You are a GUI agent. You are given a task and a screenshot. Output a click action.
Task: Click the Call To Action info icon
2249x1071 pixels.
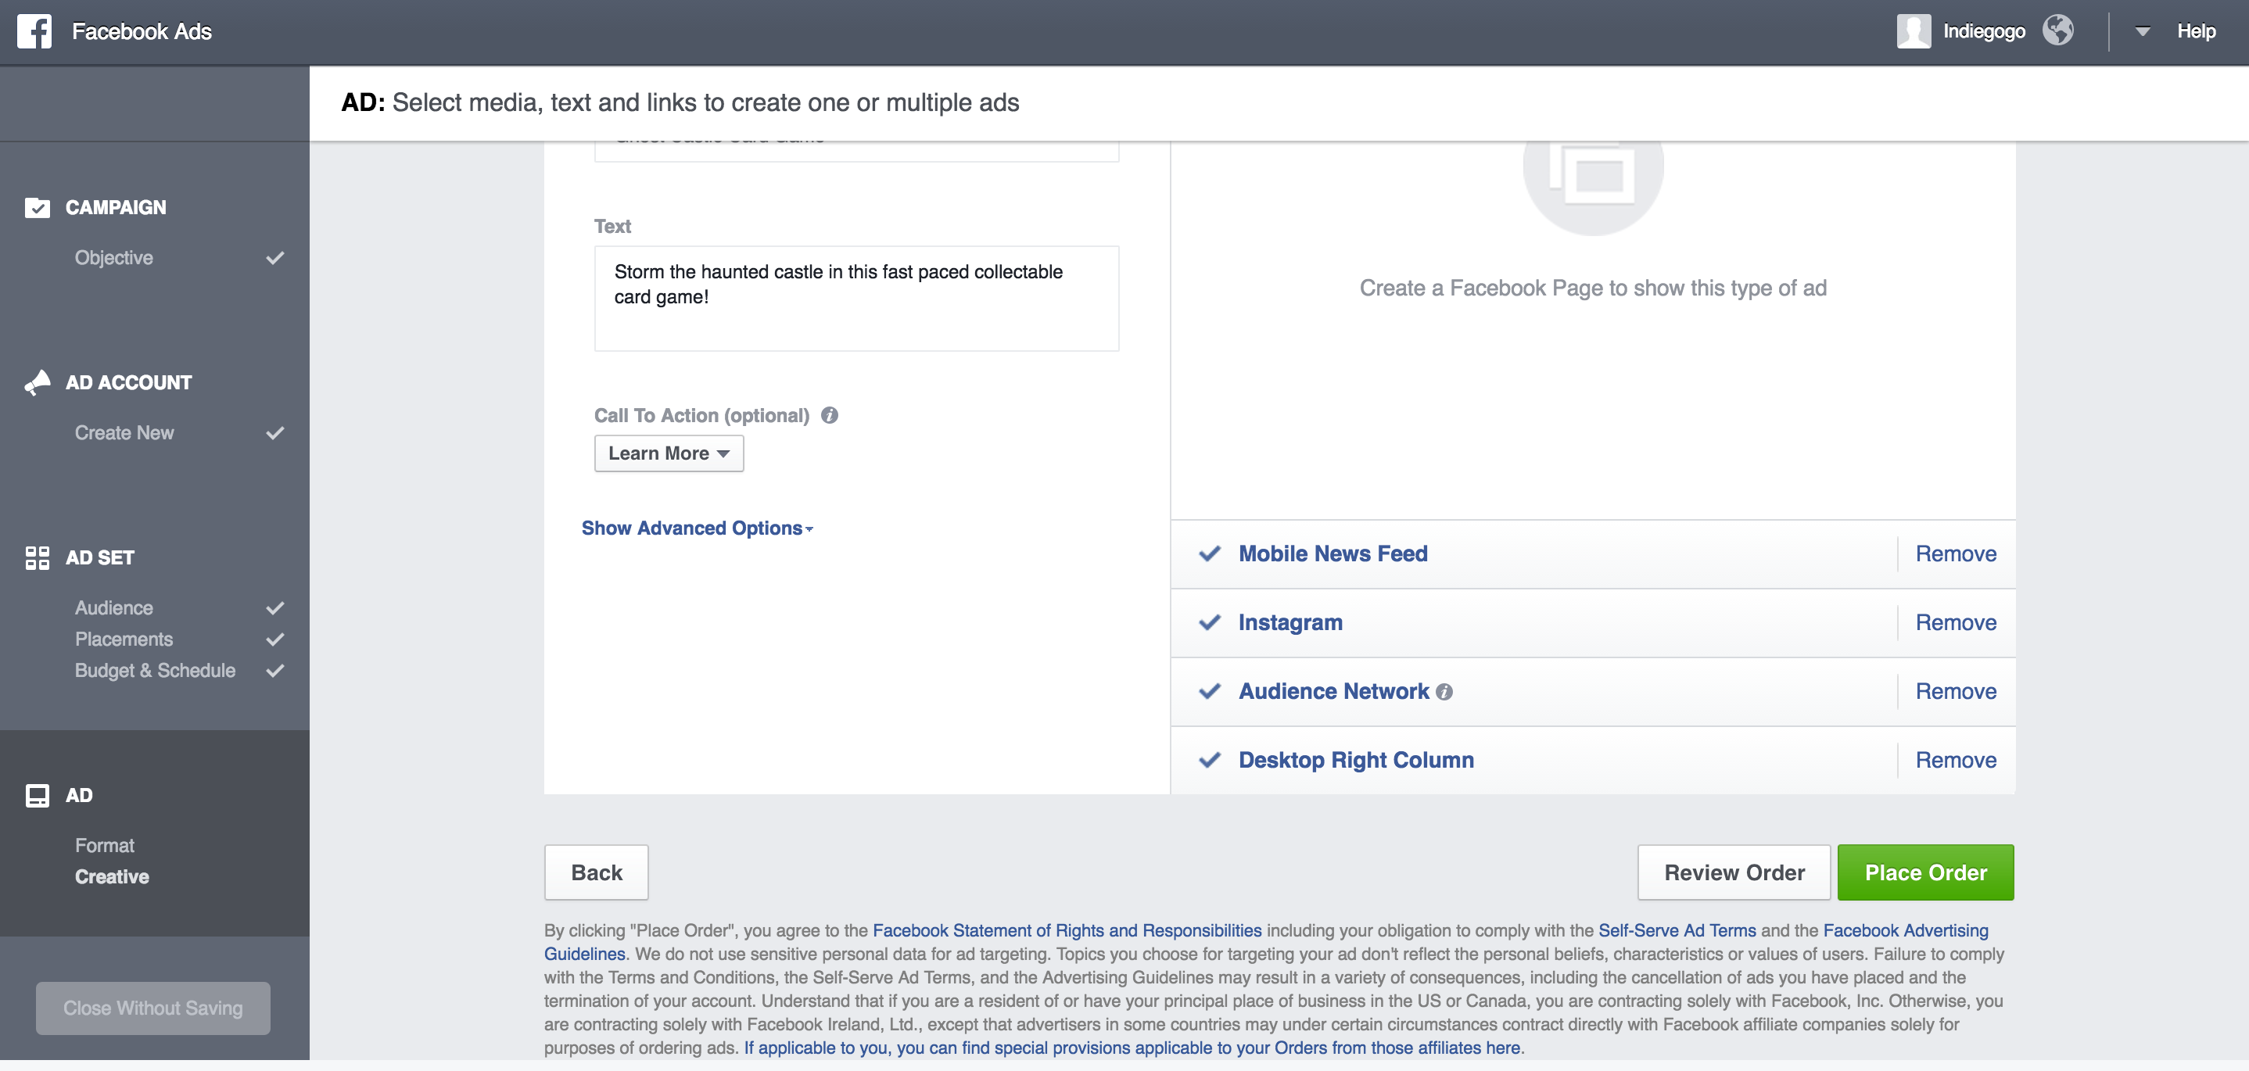[830, 415]
